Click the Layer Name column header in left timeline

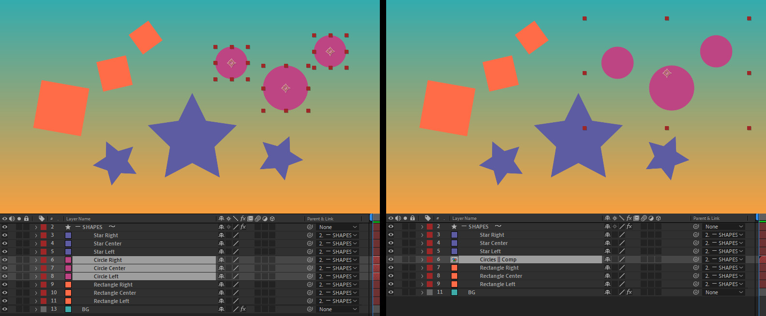pyautogui.click(x=78, y=219)
